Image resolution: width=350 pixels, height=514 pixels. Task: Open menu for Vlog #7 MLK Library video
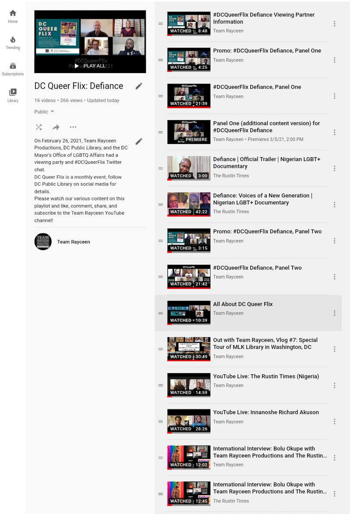click(334, 349)
